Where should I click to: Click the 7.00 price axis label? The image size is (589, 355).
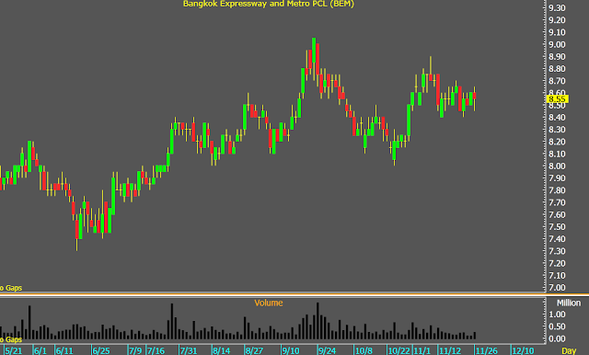point(557,288)
